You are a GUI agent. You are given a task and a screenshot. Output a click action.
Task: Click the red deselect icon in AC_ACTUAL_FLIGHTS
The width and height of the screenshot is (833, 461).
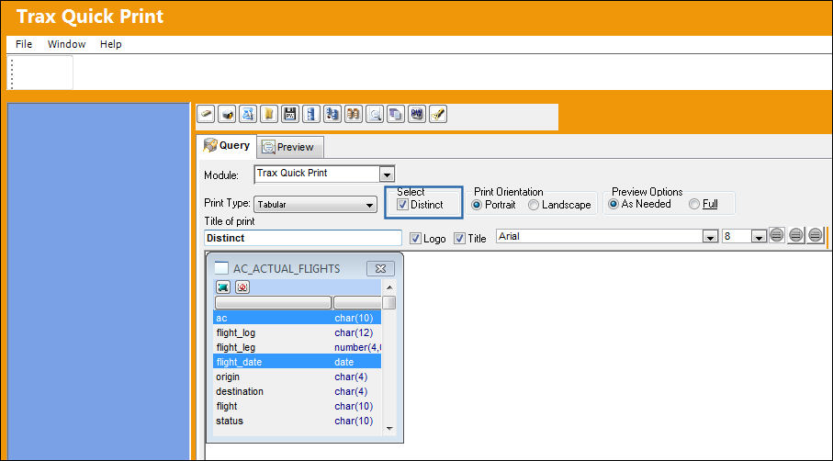click(x=242, y=287)
